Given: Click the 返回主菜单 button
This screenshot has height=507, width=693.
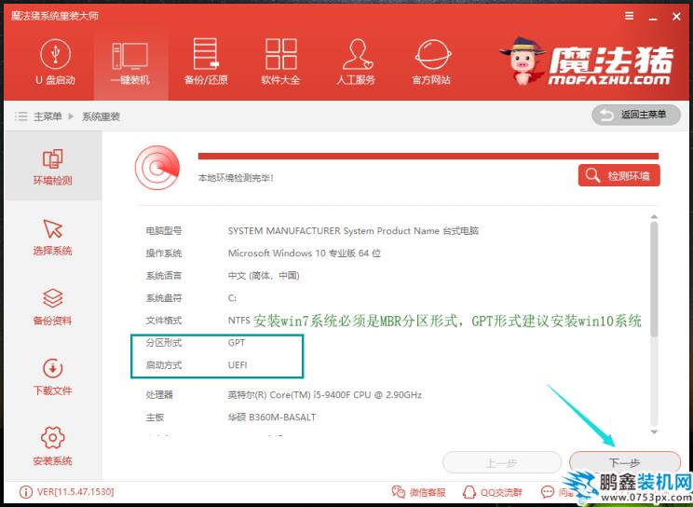Looking at the screenshot, I should (x=636, y=115).
